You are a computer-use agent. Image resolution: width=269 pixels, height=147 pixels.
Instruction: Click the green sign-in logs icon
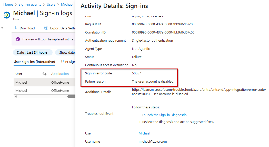(7, 15)
